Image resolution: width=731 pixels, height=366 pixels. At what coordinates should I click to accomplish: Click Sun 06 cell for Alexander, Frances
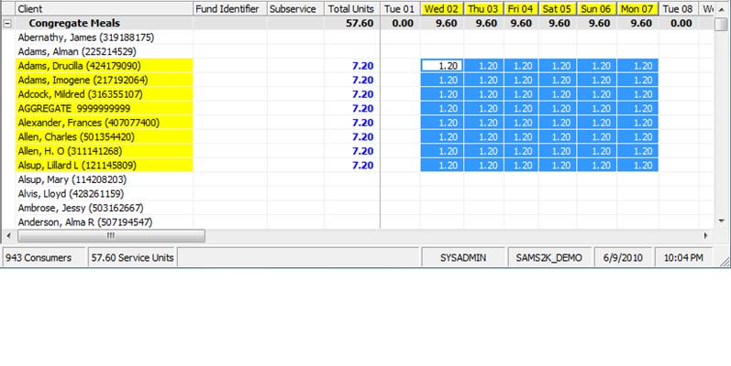click(597, 123)
